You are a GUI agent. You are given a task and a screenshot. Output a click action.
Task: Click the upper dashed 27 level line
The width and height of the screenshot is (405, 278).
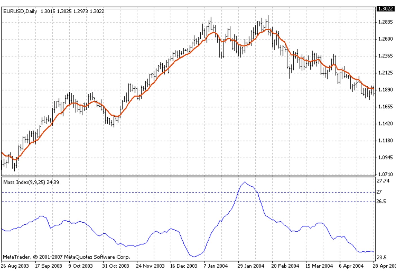pyautogui.click(x=188, y=192)
